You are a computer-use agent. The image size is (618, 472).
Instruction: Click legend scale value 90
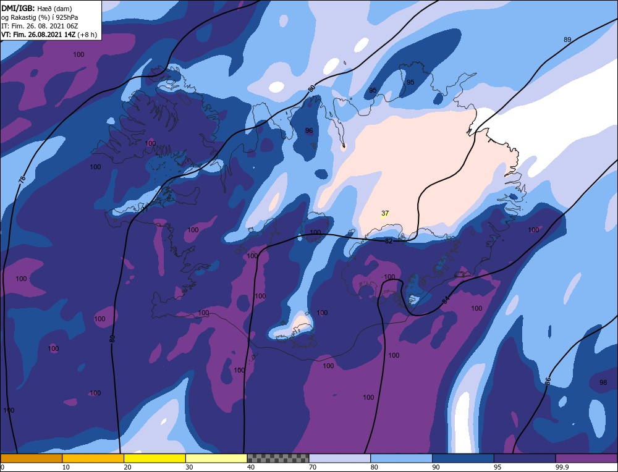436,467
